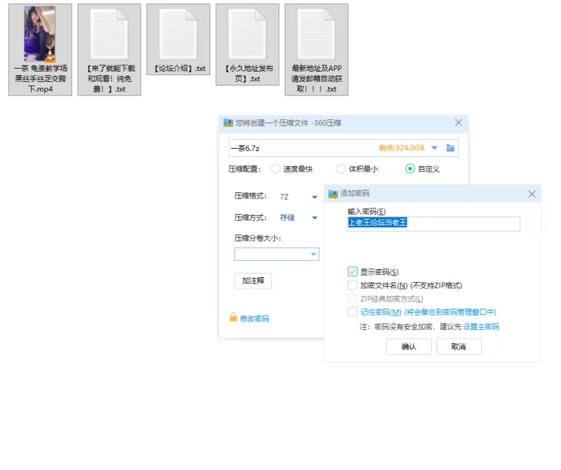Close the 360压缩 create archive dialog
Image resolution: width=561 pixels, height=470 pixels.
coord(459,123)
